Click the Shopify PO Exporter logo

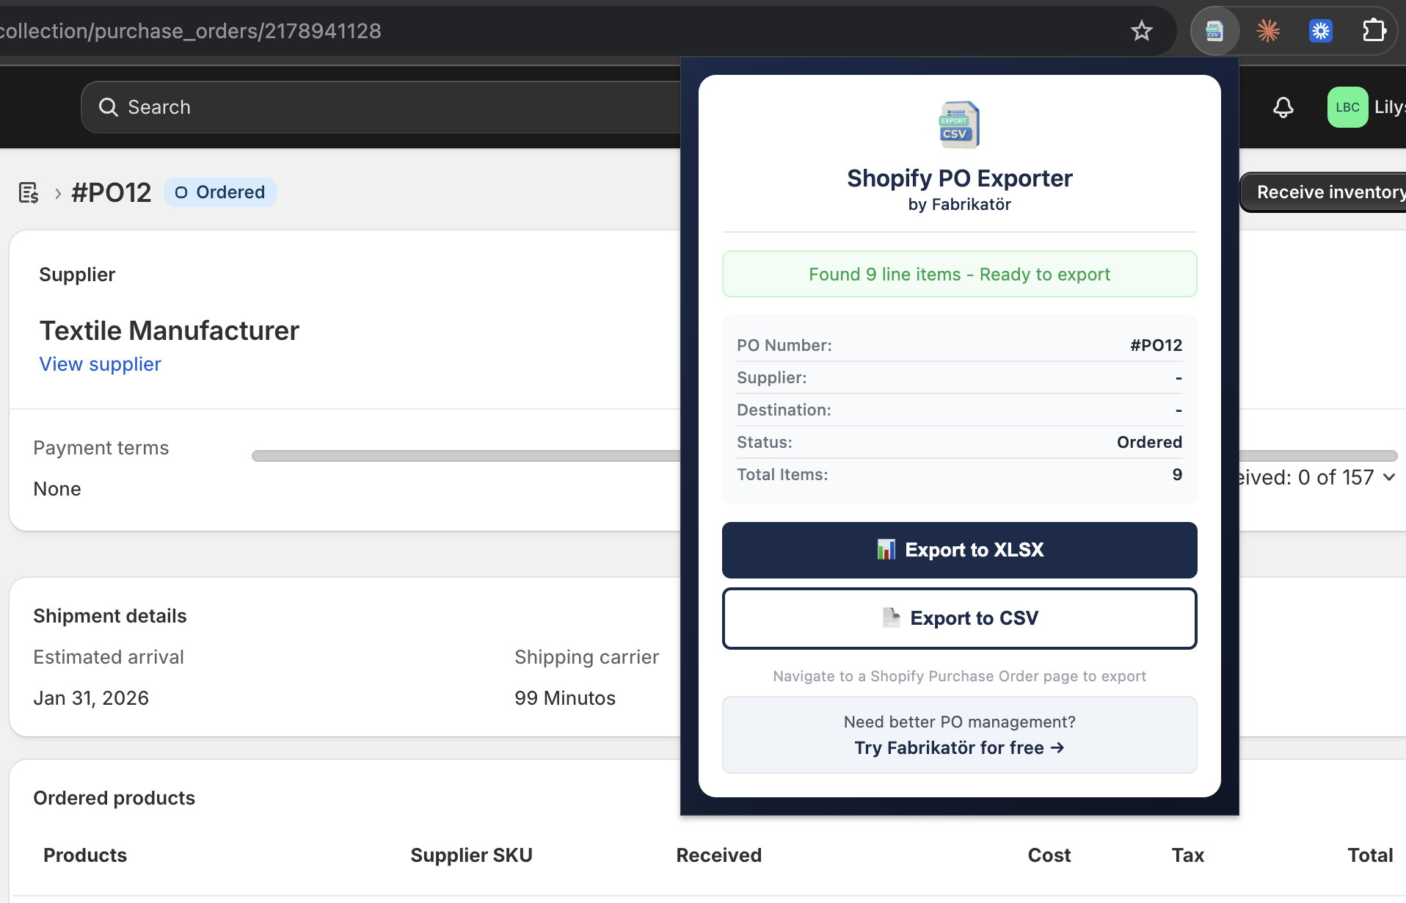click(x=959, y=125)
